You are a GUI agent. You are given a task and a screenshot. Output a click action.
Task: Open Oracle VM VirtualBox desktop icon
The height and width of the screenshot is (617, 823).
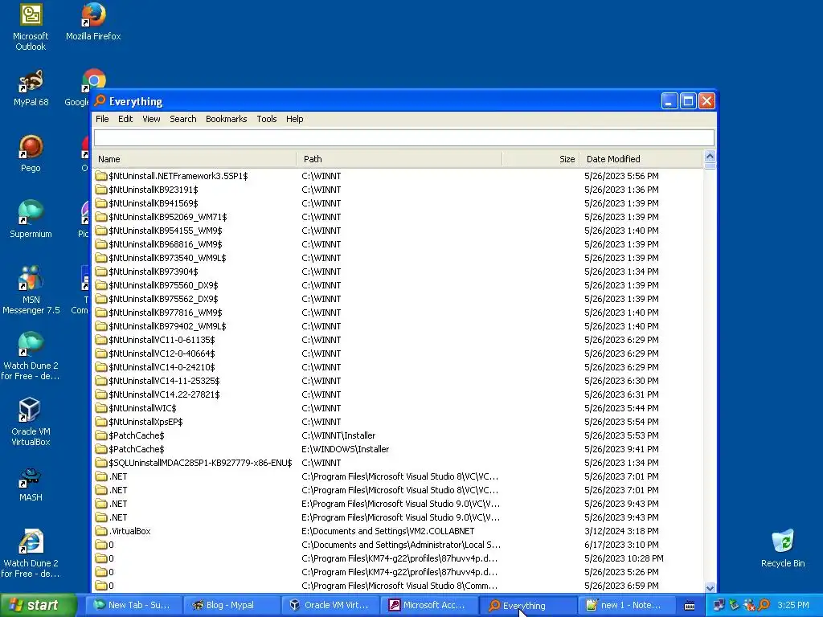[x=31, y=422]
